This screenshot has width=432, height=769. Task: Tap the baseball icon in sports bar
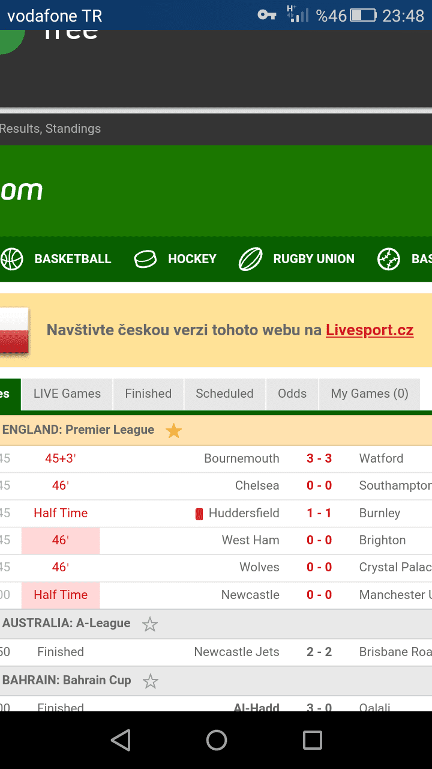(389, 259)
